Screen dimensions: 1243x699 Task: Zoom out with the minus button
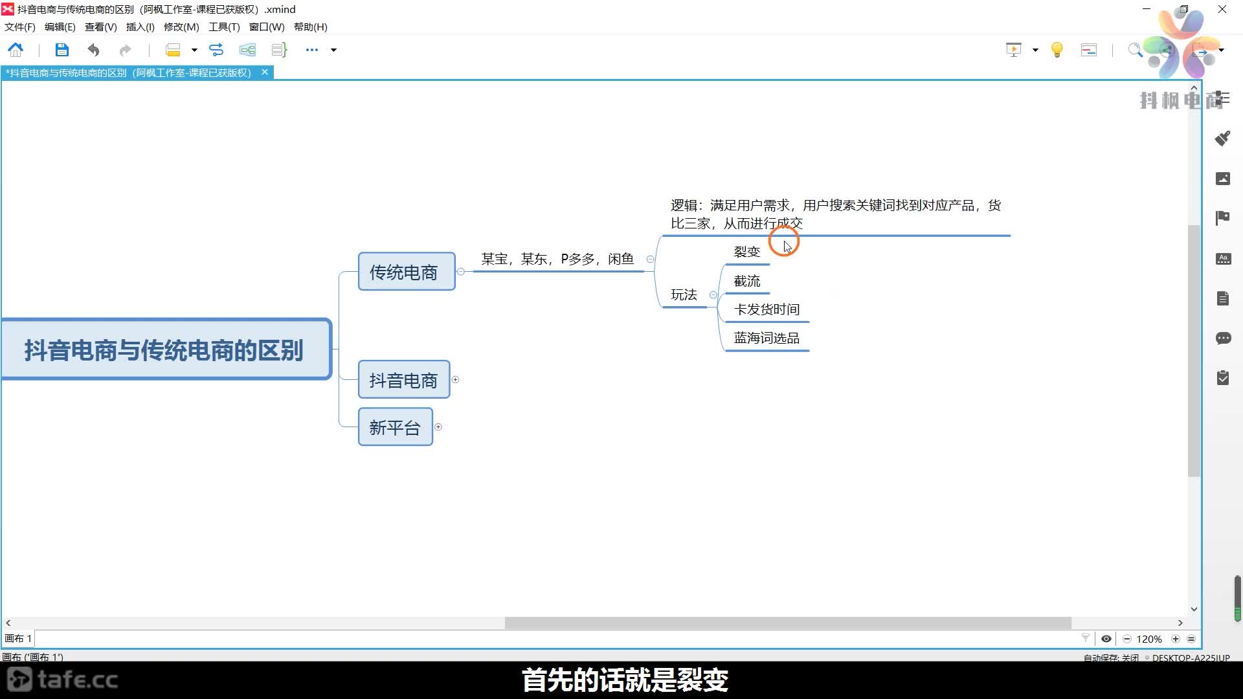point(1127,639)
